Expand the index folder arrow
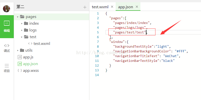The width and height of the screenshot is (201, 100). point(22,24)
